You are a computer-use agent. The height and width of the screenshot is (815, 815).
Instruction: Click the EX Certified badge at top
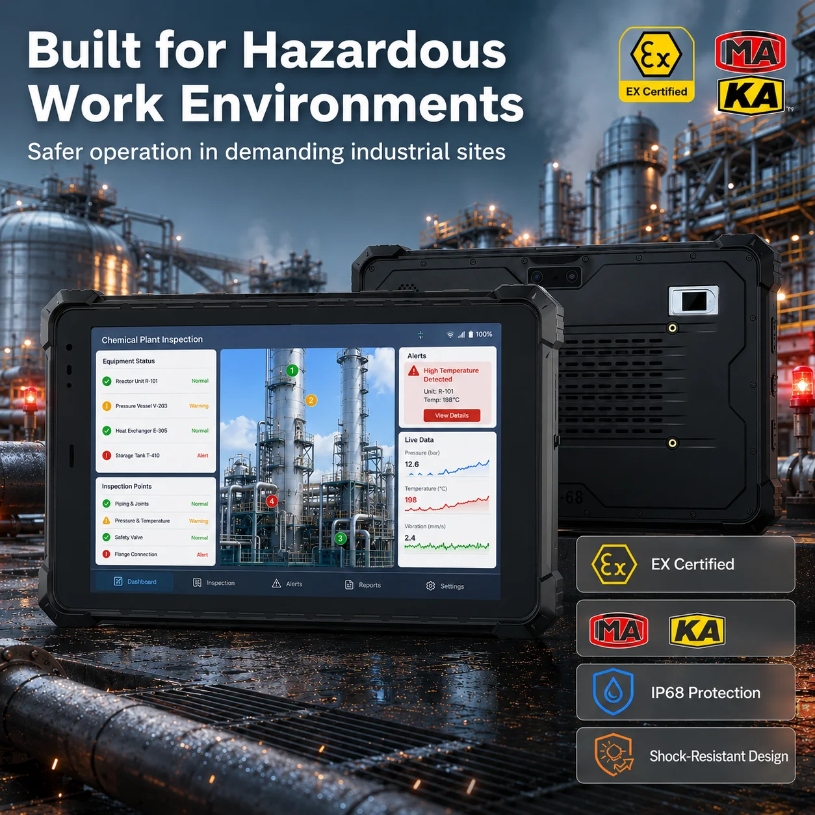tap(656, 64)
